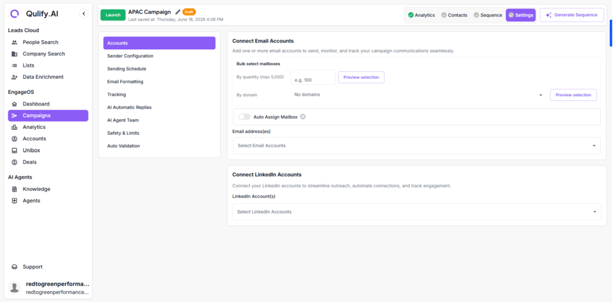This screenshot has height=302, width=616.
Task: Click the green checkmark beside Analytics step
Action: [411, 15]
